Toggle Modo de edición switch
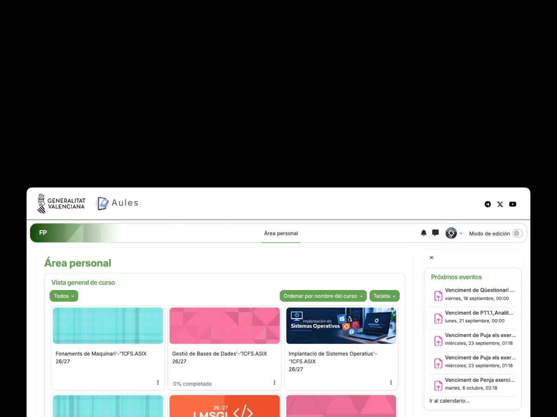Screen dimensions: 557x417 [x=517, y=234]
